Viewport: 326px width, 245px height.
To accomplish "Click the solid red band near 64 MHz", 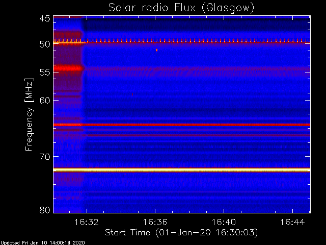I will tap(182, 125).
